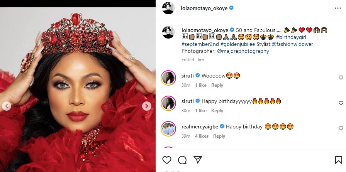Reply to realmercyaigbe's comment

click(x=219, y=136)
